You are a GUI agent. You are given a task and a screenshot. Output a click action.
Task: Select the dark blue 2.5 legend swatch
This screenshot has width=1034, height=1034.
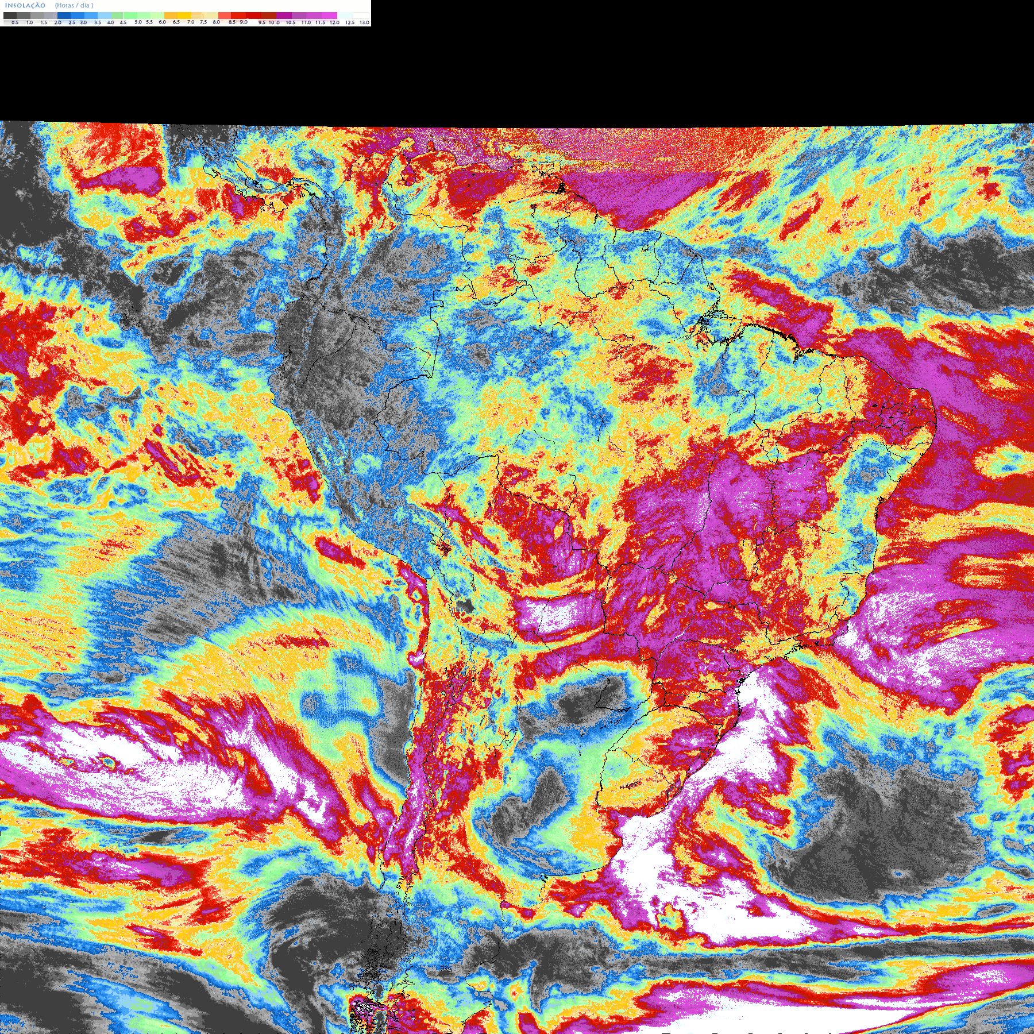pyautogui.click(x=64, y=16)
